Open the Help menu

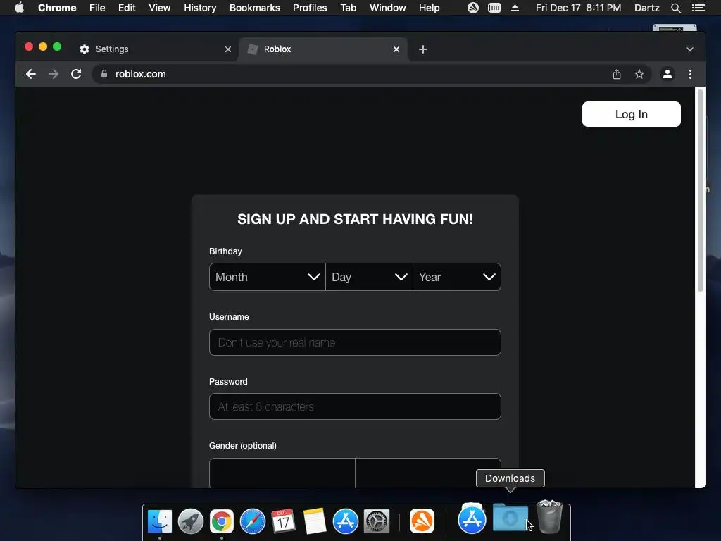429,8
